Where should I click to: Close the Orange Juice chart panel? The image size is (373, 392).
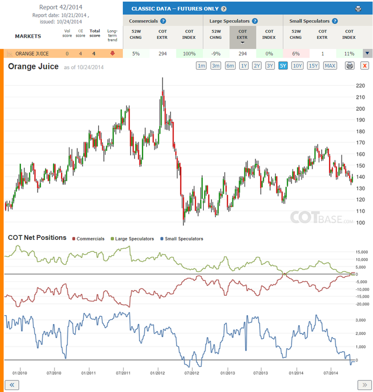pyautogui.click(x=365, y=66)
